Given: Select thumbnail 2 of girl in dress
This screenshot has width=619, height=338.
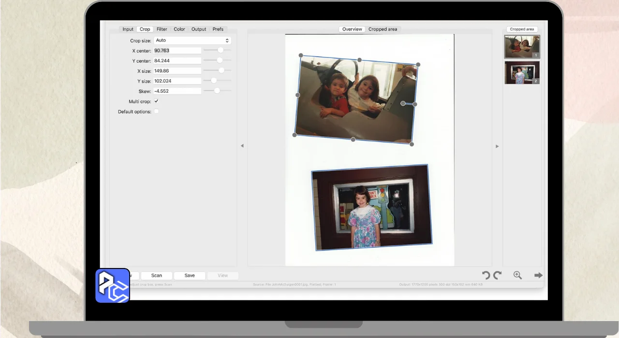Looking at the screenshot, I should click(522, 72).
